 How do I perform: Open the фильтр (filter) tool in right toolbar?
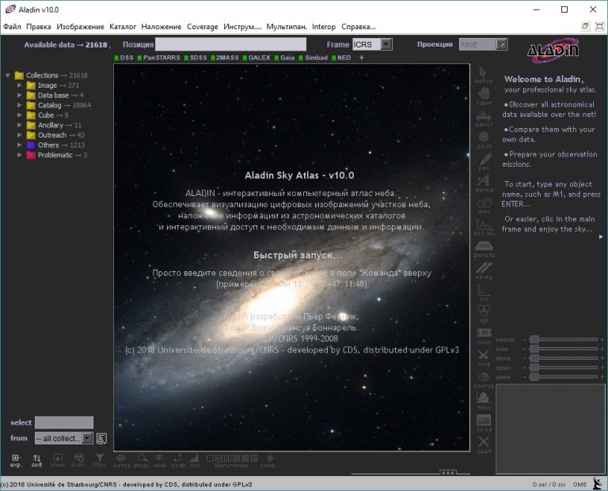[484, 249]
